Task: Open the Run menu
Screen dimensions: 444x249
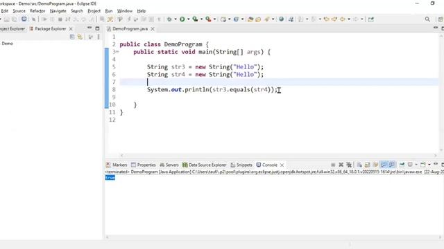Action: (109, 11)
